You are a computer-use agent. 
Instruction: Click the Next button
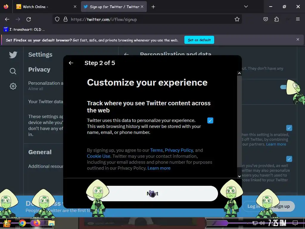click(x=152, y=193)
